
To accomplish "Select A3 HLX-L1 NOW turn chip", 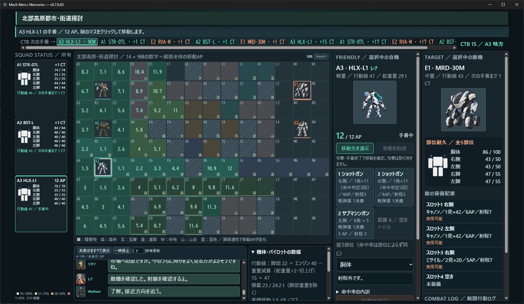I will pos(77,42).
